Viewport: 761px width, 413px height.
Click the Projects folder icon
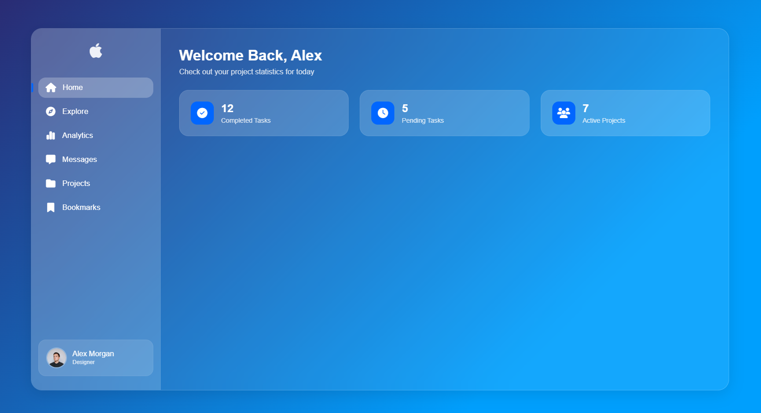coord(51,184)
